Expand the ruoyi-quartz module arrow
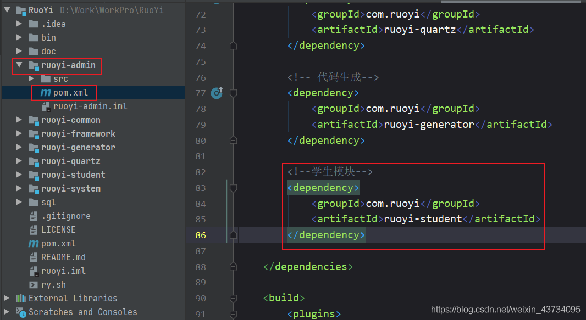The width and height of the screenshot is (586, 320). point(19,161)
